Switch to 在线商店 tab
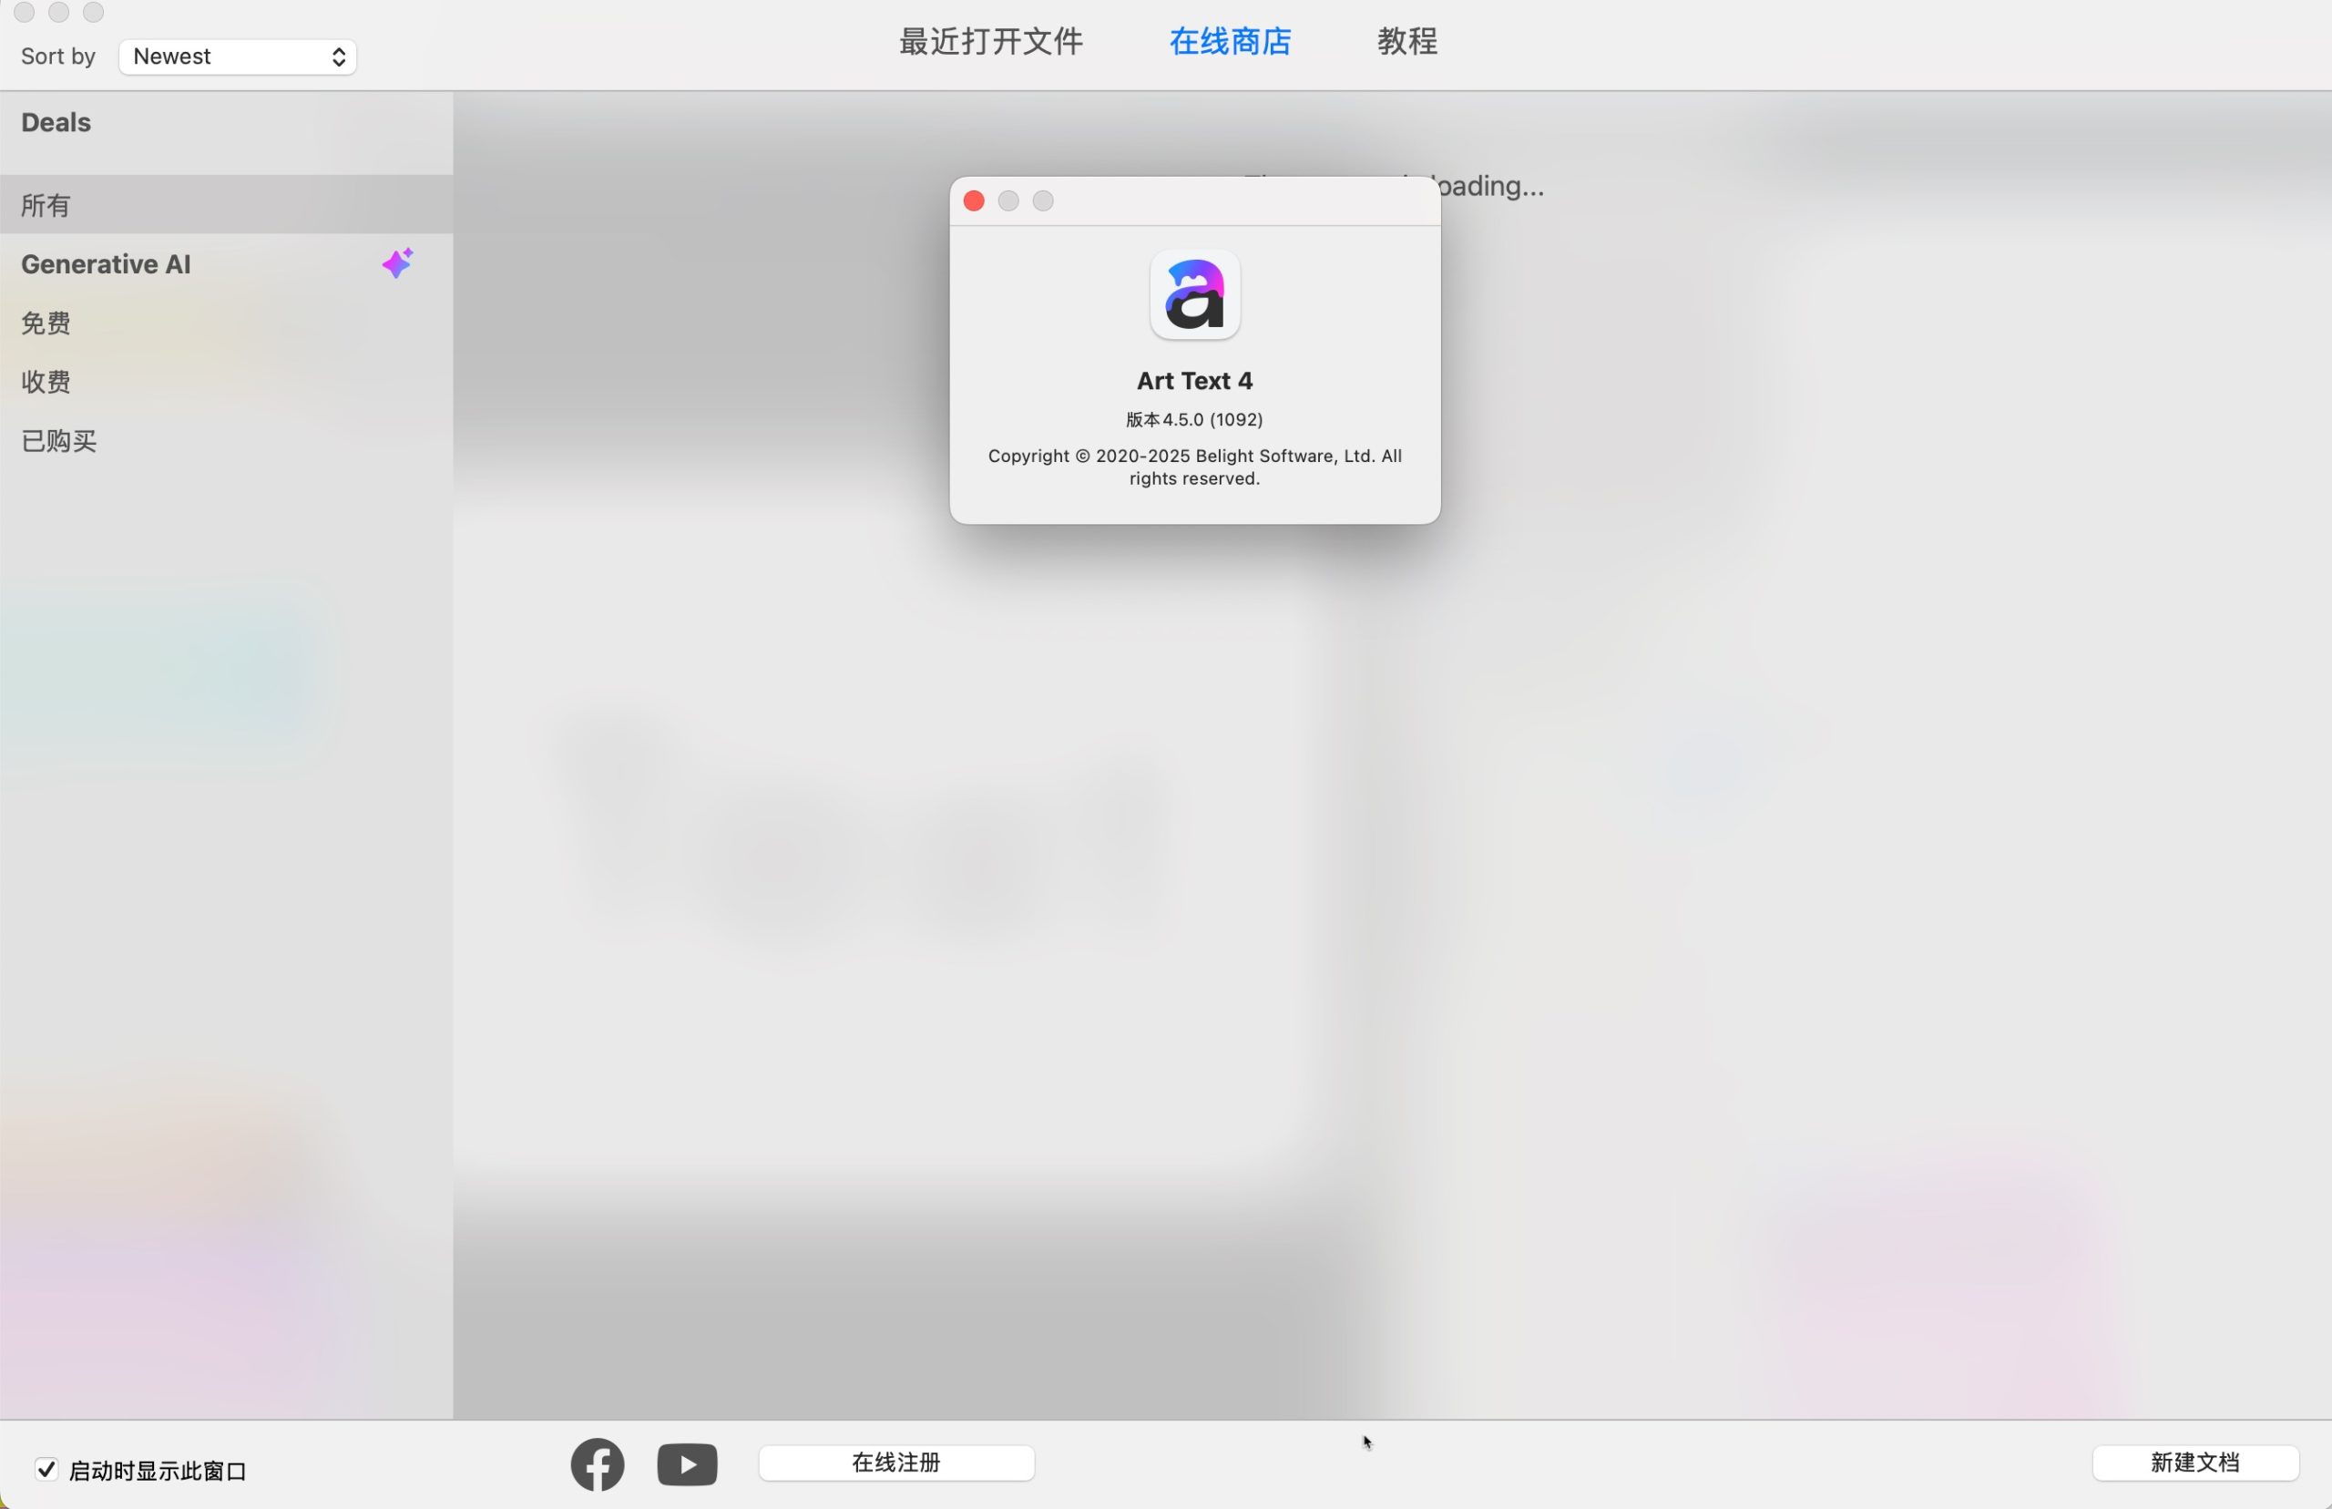Viewport: 2332px width, 1509px height. tap(1230, 41)
